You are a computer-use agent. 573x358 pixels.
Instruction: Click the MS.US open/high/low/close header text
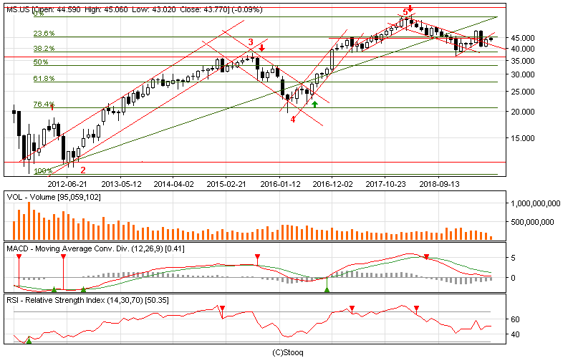(135, 9)
